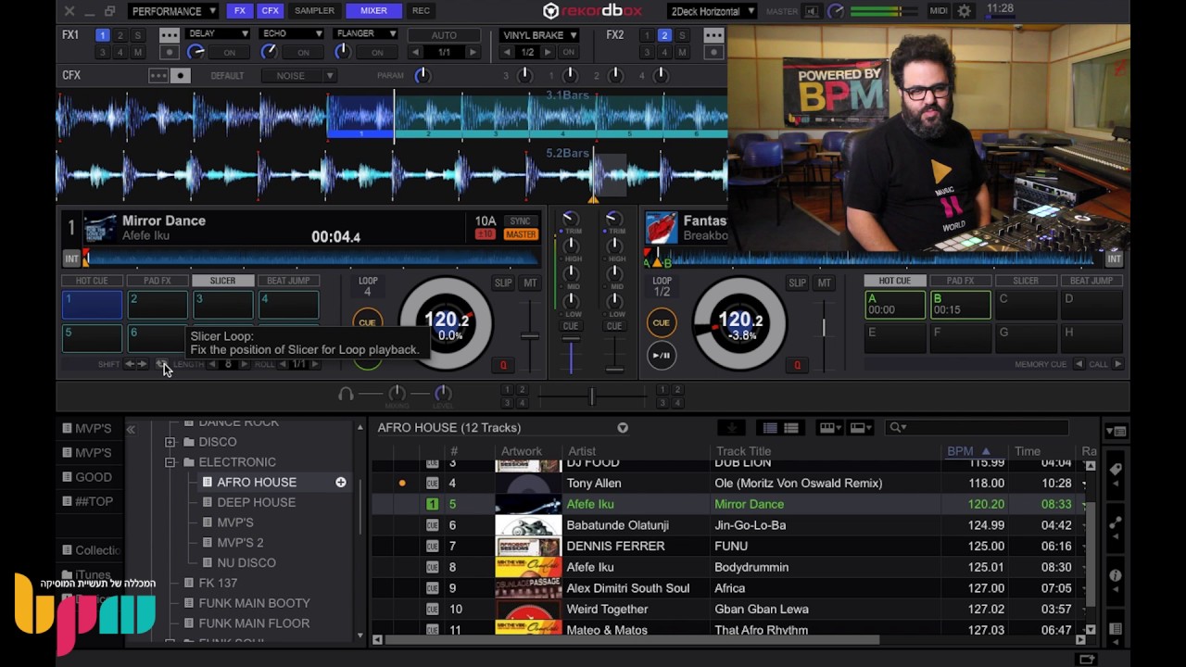This screenshot has width=1186, height=667.
Task: Open the settings gear in top bar
Action: (x=965, y=11)
